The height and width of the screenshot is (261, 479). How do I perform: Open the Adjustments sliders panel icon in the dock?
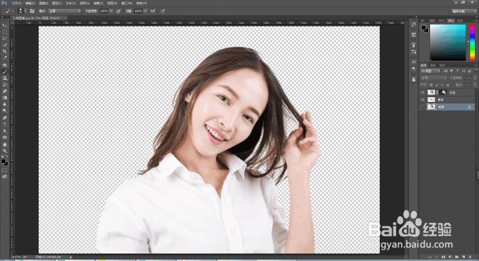click(414, 52)
